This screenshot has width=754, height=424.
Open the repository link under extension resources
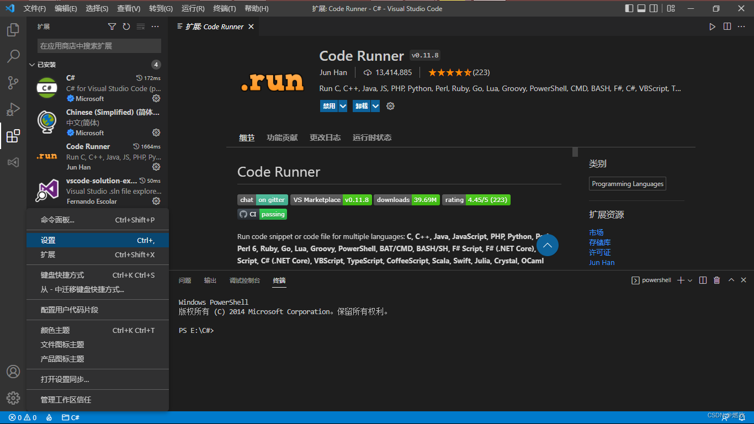tap(599, 242)
